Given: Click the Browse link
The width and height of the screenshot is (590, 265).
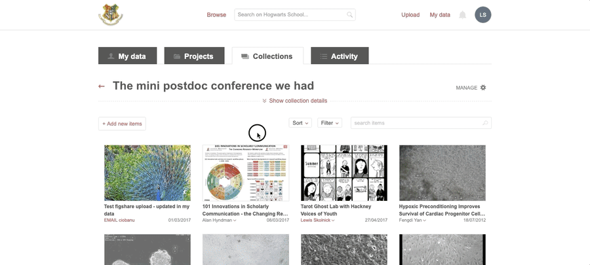Looking at the screenshot, I should pos(216,15).
